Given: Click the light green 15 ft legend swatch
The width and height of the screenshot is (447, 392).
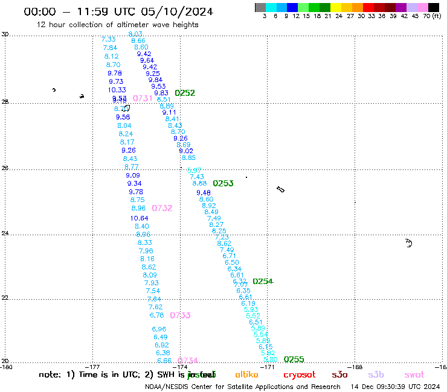Looking at the screenshot, I should [303, 7].
